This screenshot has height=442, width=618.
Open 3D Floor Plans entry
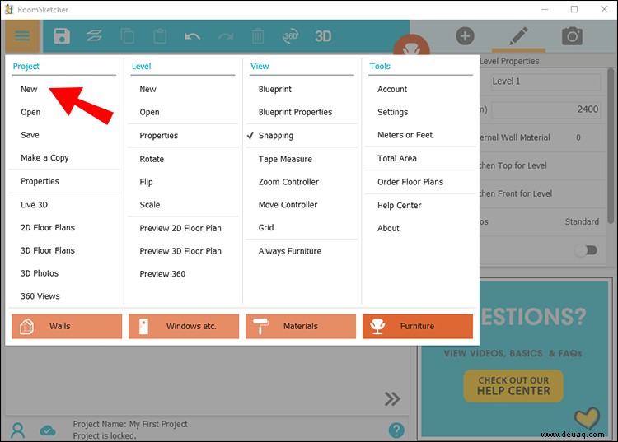click(48, 250)
